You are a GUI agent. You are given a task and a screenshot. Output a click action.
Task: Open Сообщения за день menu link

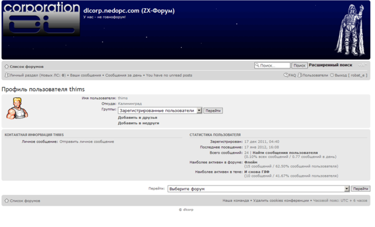click(x=124, y=75)
